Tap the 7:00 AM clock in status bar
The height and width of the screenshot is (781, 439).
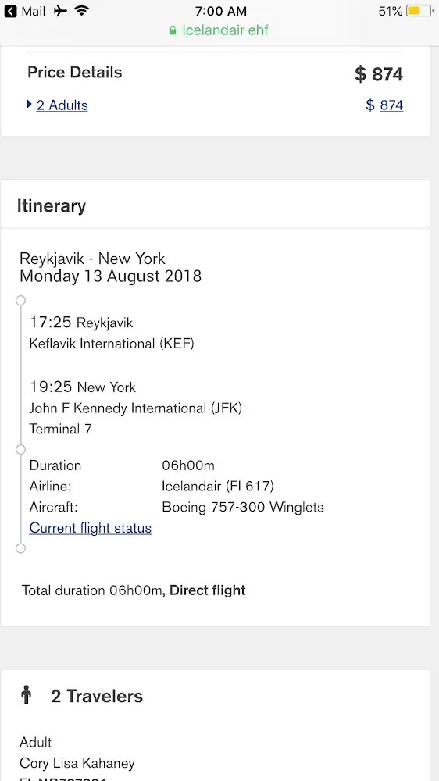pyautogui.click(x=221, y=11)
